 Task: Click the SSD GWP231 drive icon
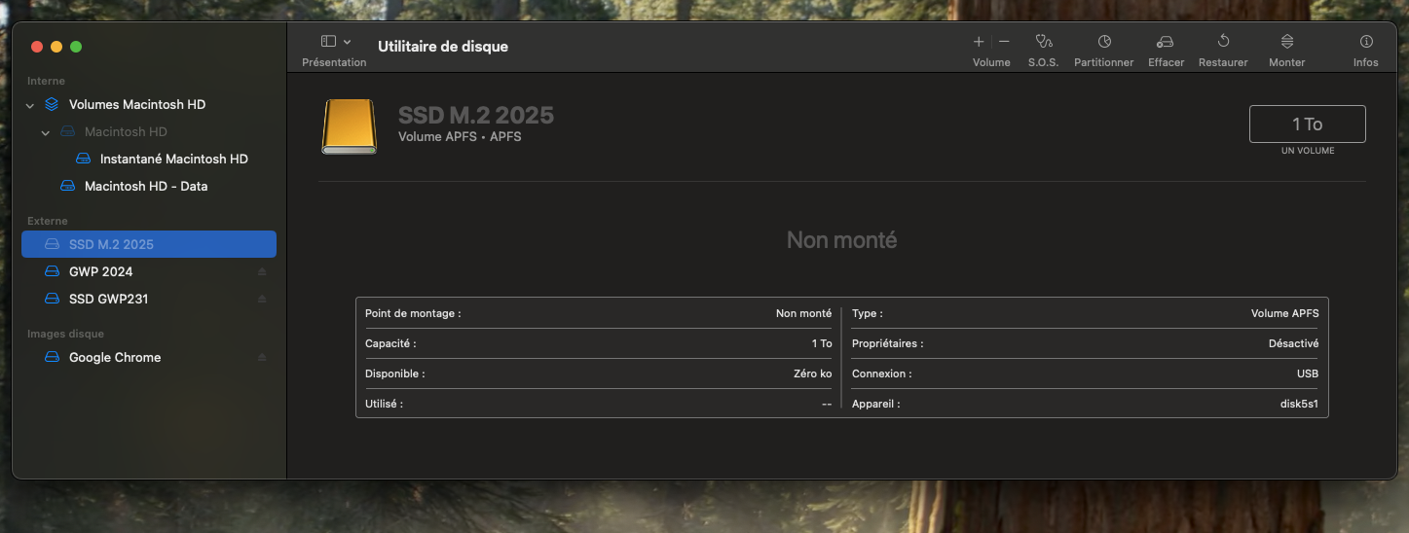pos(53,299)
